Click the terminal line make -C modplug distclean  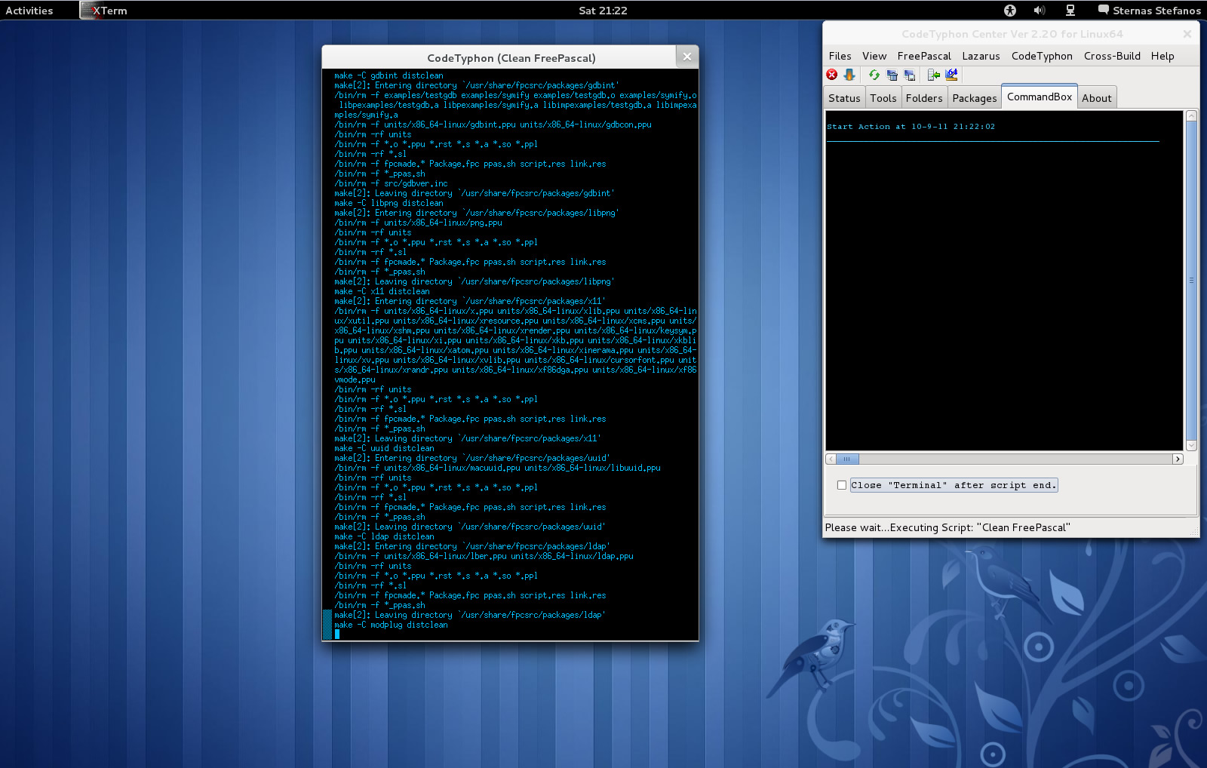pos(391,625)
